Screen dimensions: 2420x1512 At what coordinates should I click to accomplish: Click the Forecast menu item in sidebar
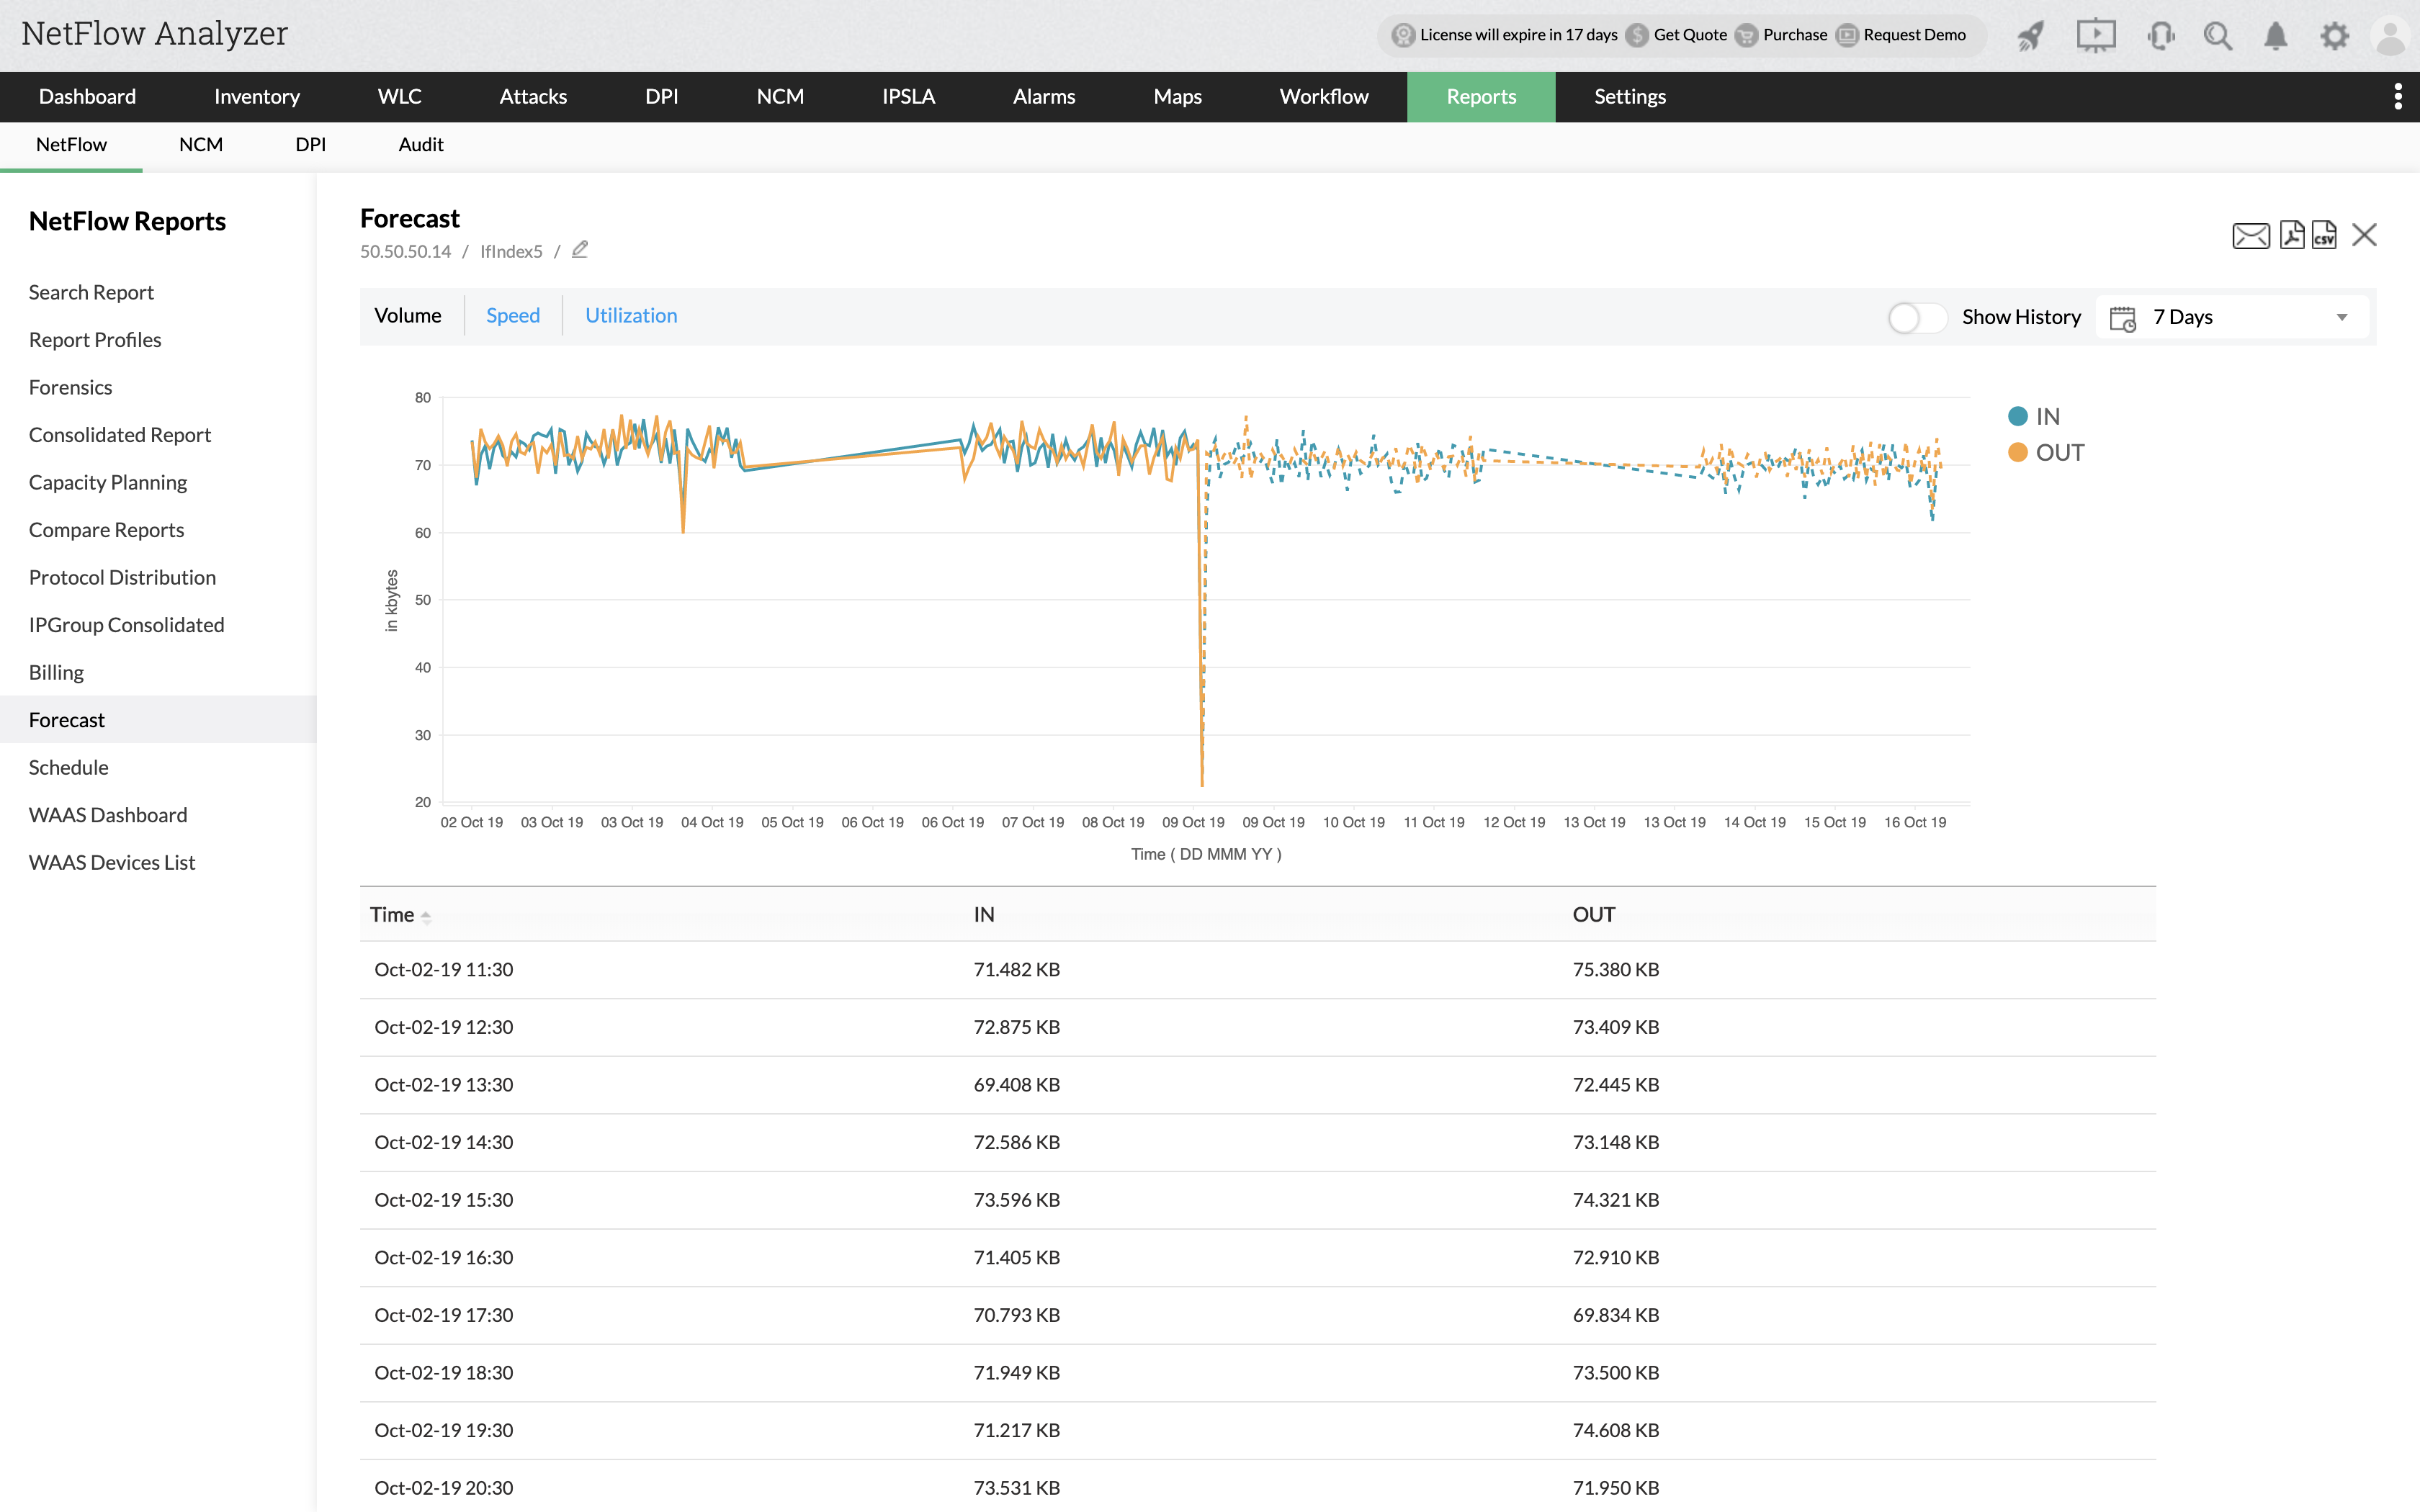(68, 718)
